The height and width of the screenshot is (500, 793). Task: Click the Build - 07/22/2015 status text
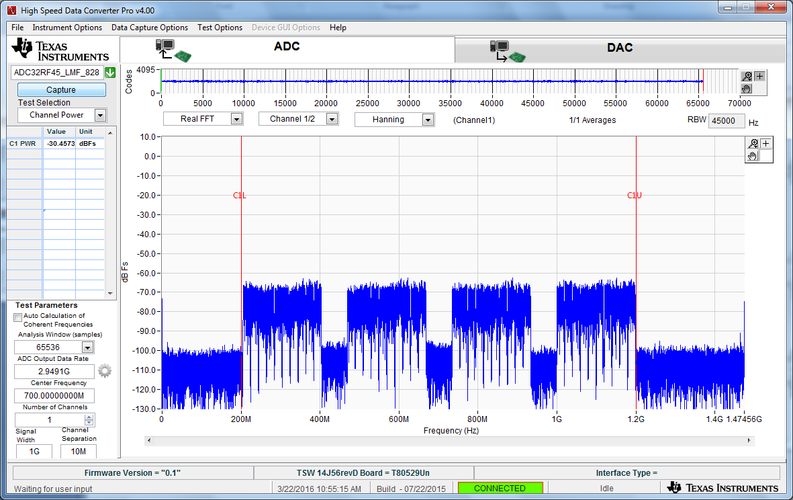pyautogui.click(x=411, y=489)
